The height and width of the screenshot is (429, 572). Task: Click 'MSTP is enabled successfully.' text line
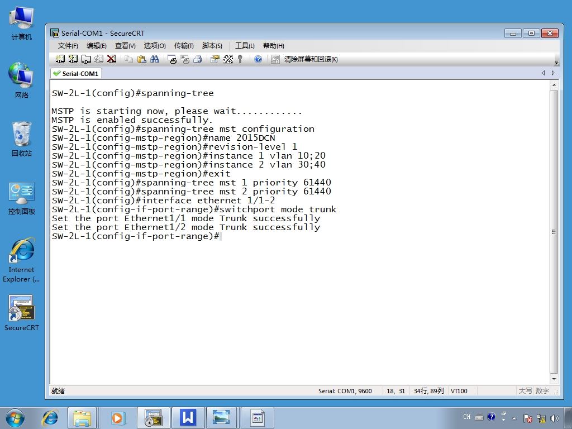click(132, 120)
